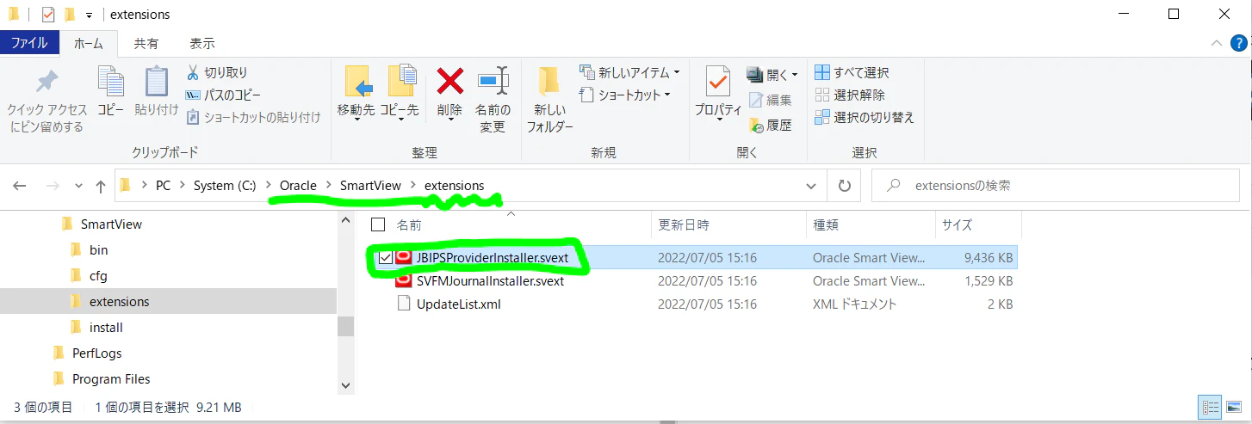Viewport: 1252px width, 424px height.
Task: Open New Item (新しいアイテム) dropdown
Action: coord(629,72)
